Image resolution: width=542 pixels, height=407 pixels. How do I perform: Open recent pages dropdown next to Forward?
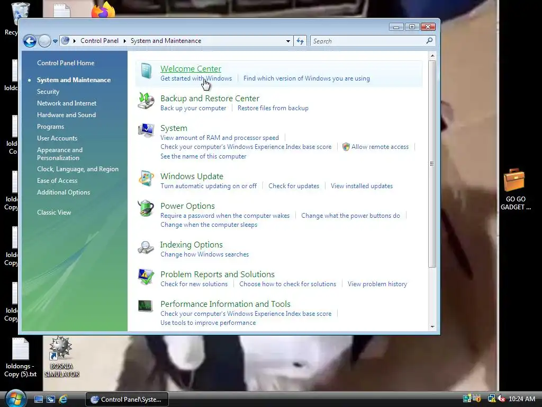coord(55,41)
